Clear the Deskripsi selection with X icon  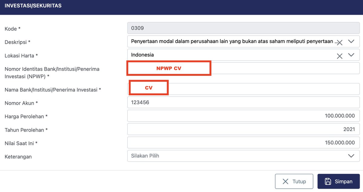[340, 43]
